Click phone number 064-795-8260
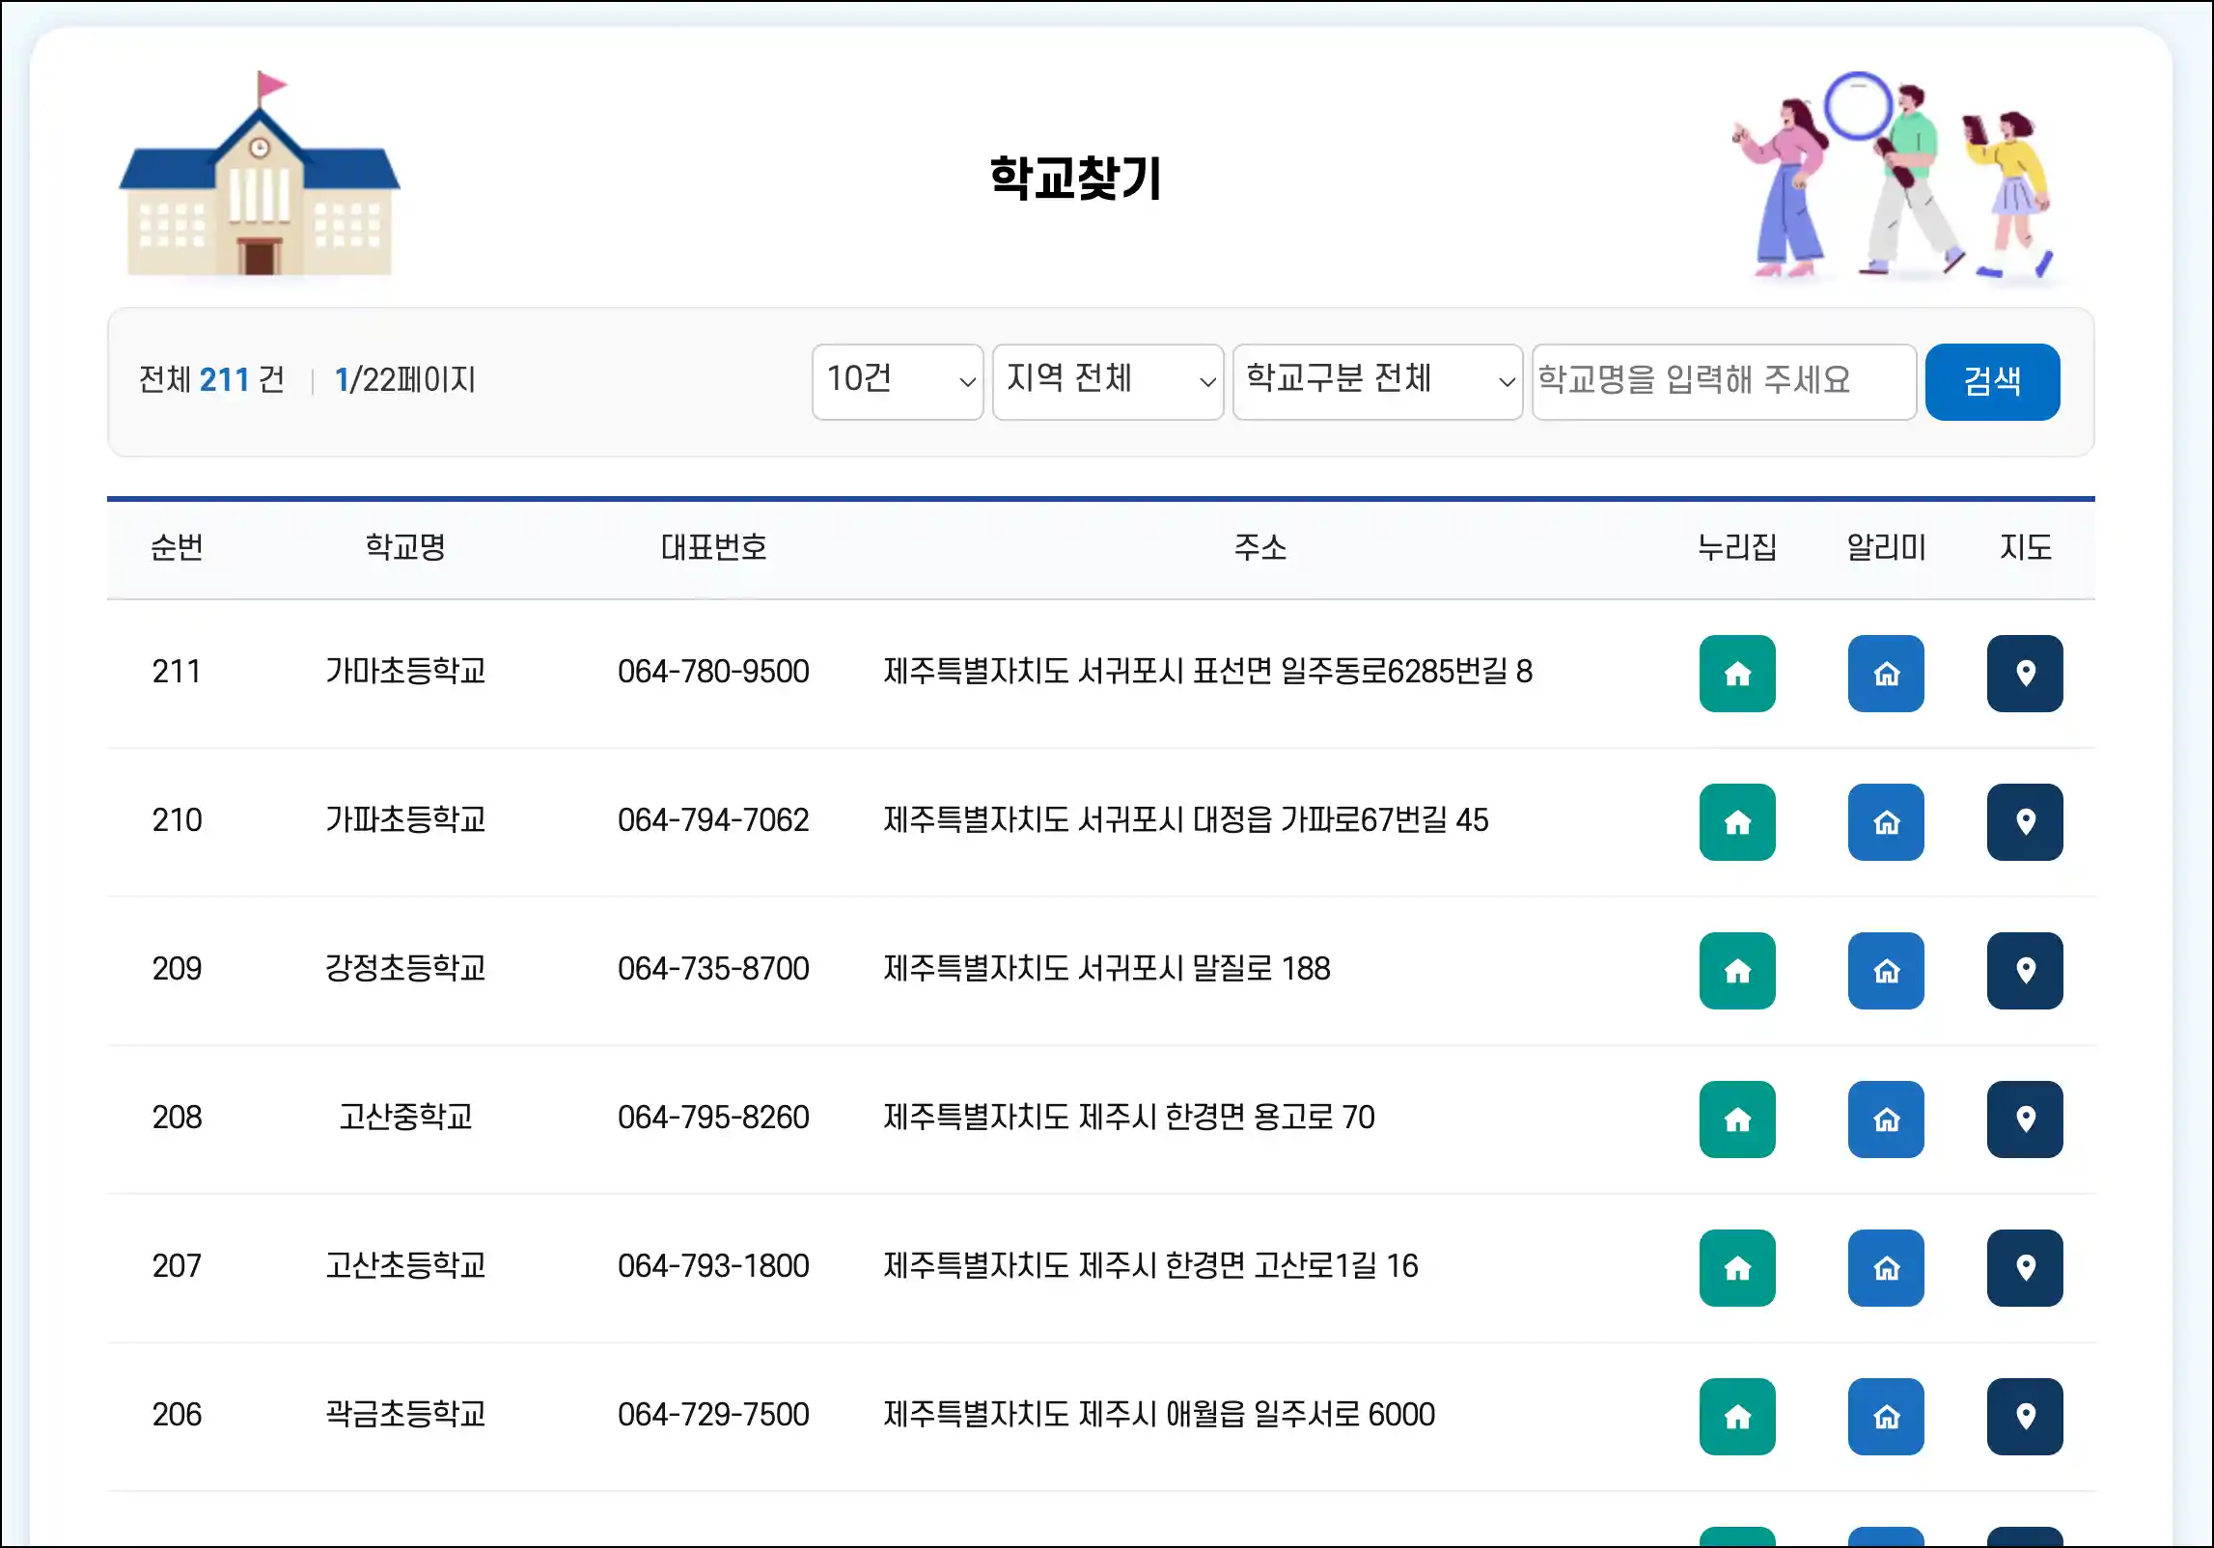This screenshot has width=2214, height=1548. [713, 1117]
